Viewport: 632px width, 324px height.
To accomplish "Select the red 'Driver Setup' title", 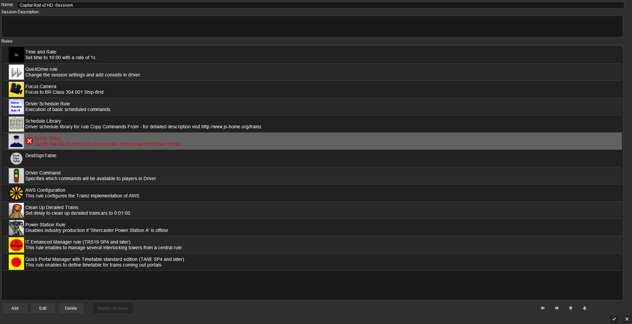I will click(48, 138).
